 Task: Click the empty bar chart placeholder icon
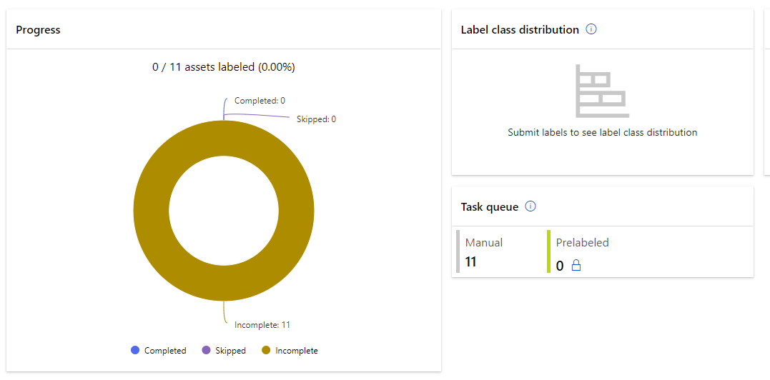603,91
